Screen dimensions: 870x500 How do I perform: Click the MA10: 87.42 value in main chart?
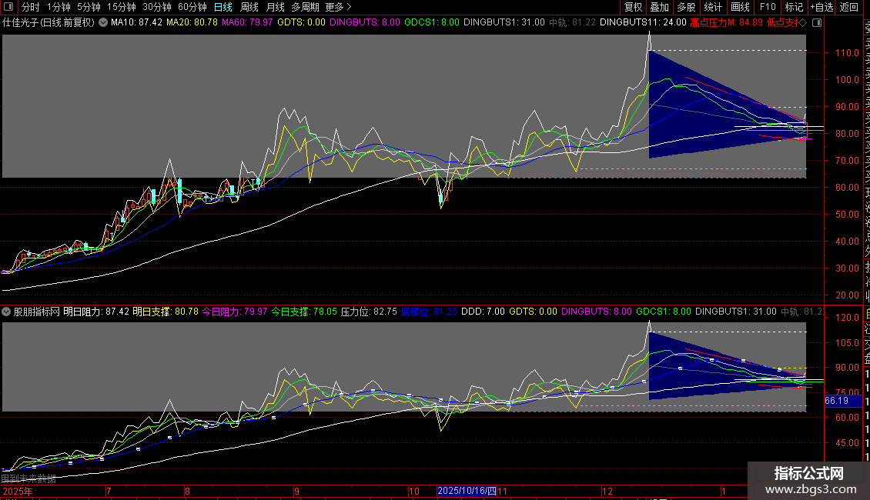point(136,23)
